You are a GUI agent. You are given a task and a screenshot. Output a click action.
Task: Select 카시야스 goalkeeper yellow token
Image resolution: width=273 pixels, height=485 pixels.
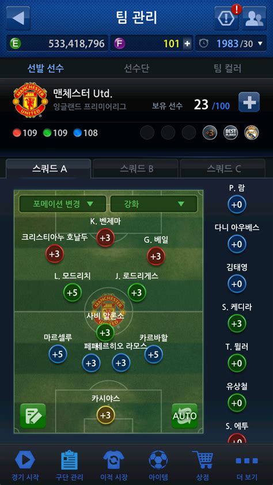tap(105, 415)
